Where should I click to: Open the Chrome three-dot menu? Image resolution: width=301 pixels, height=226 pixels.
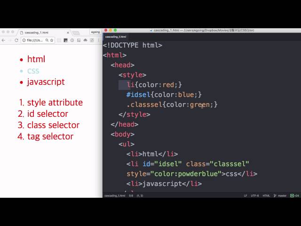[98, 40]
